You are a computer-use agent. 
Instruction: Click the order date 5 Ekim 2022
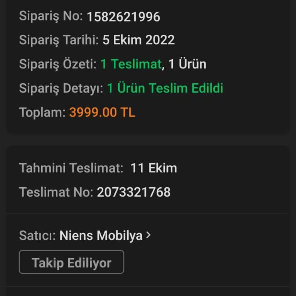pyautogui.click(x=138, y=40)
